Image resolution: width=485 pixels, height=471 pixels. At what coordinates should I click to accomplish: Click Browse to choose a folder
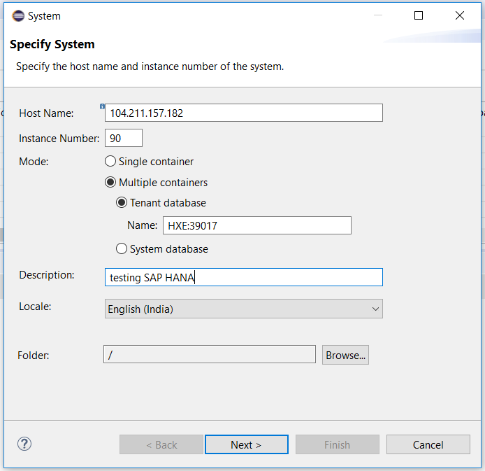tap(345, 355)
